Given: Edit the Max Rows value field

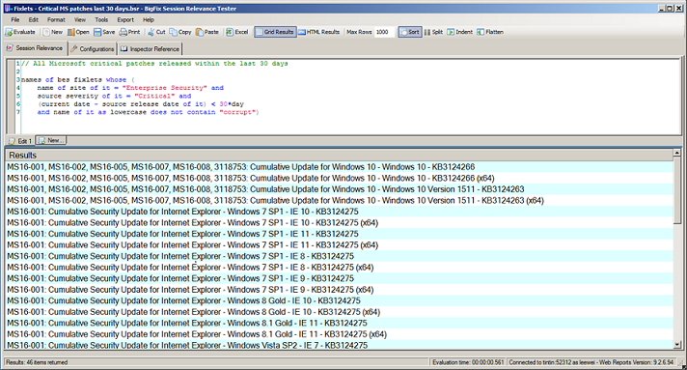Looking at the screenshot, I should click(385, 32).
